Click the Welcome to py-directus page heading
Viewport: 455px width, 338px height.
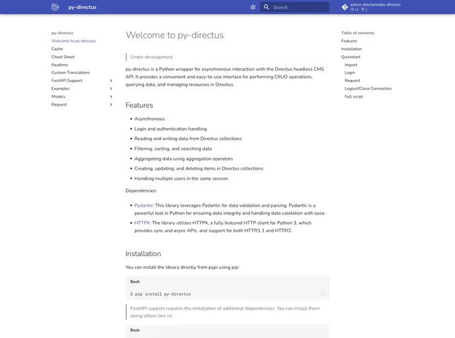[x=175, y=35]
